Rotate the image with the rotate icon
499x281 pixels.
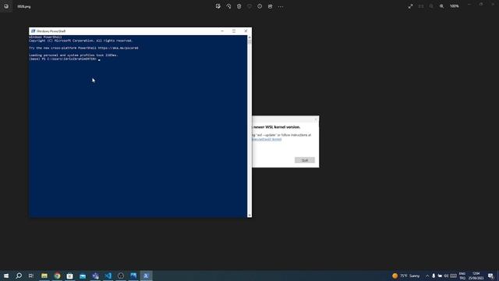[x=228, y=6]
